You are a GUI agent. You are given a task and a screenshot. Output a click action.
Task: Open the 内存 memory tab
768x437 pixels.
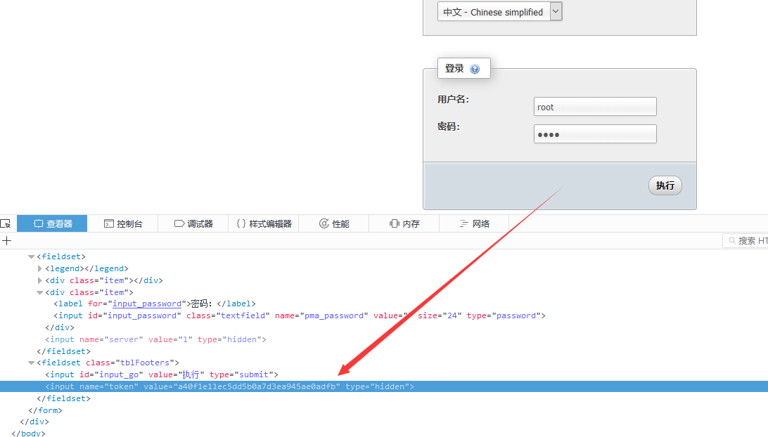click(404, 223)
